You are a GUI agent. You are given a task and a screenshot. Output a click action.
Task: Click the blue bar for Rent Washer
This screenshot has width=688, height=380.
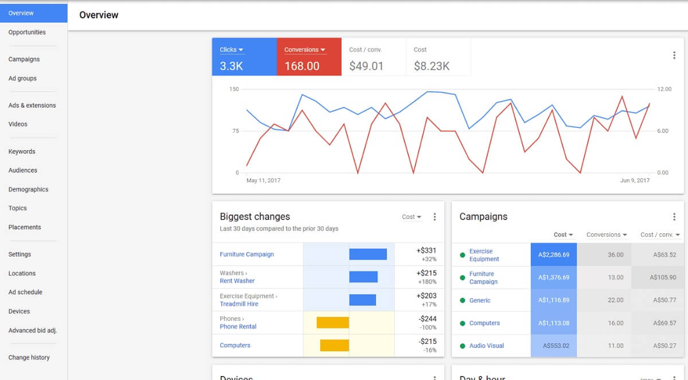point(363,277)
